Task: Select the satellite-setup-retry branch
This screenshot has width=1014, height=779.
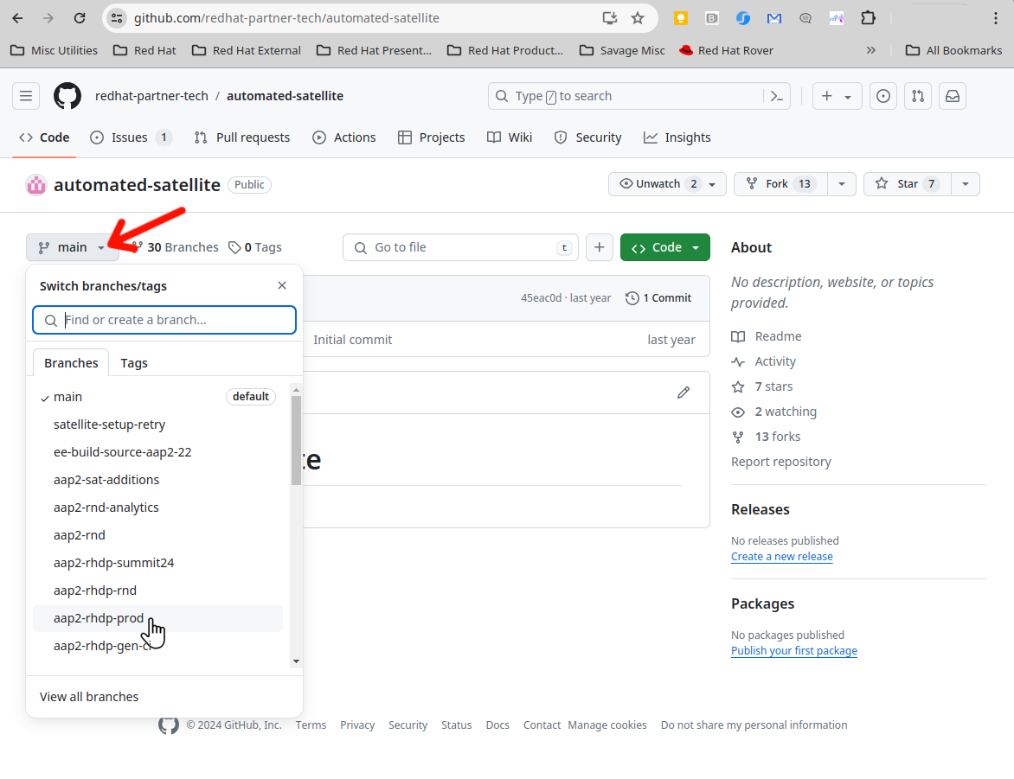Action: coord(157,425)
